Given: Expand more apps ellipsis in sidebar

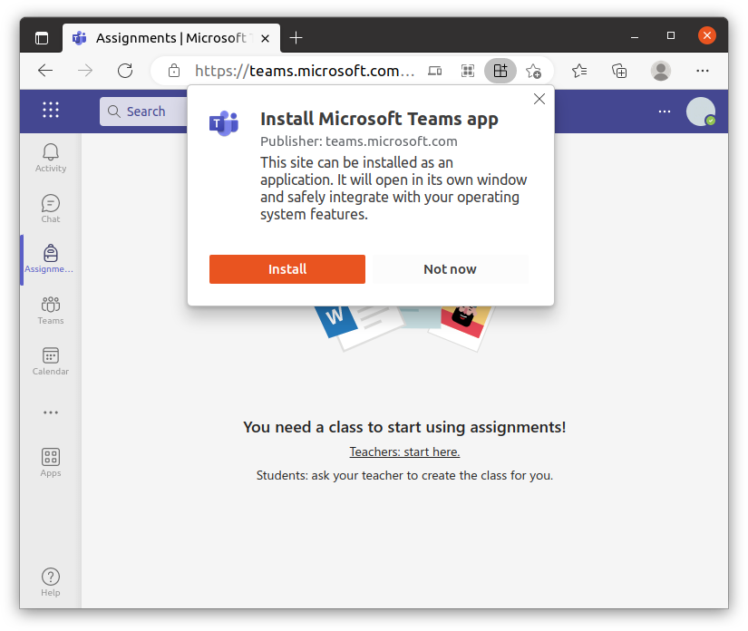Looking at the screenshot, I should coord(51,413).
